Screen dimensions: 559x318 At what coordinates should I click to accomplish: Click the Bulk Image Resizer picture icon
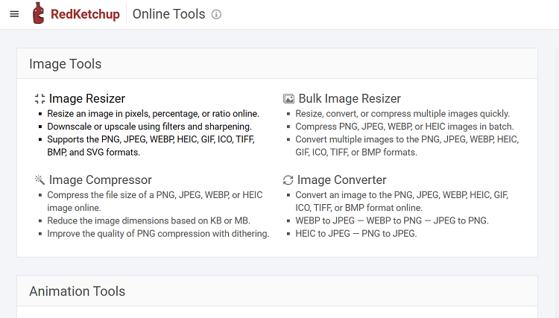288,98
